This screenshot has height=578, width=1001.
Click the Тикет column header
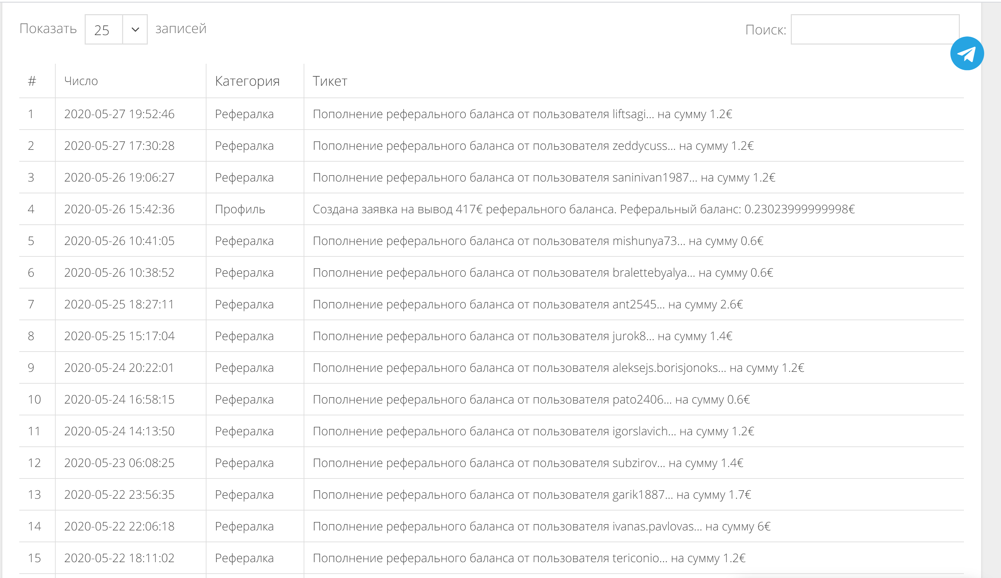point(330,81)
